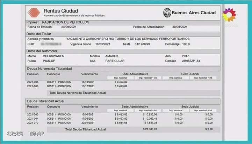The image size is (252, 144).
Task: Click the Impuest RADICACION DE VEHICULOS header
Action: coord(58,22)
